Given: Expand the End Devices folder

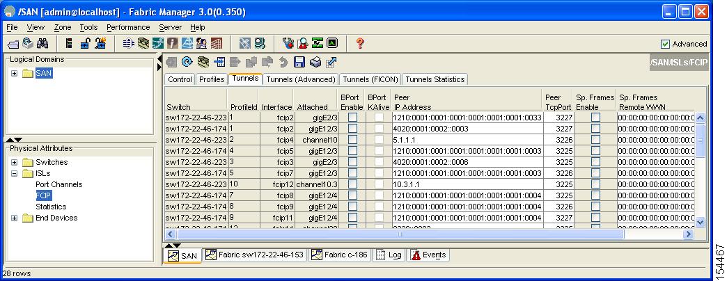Looking at the screenshot, I should point(15,218).
